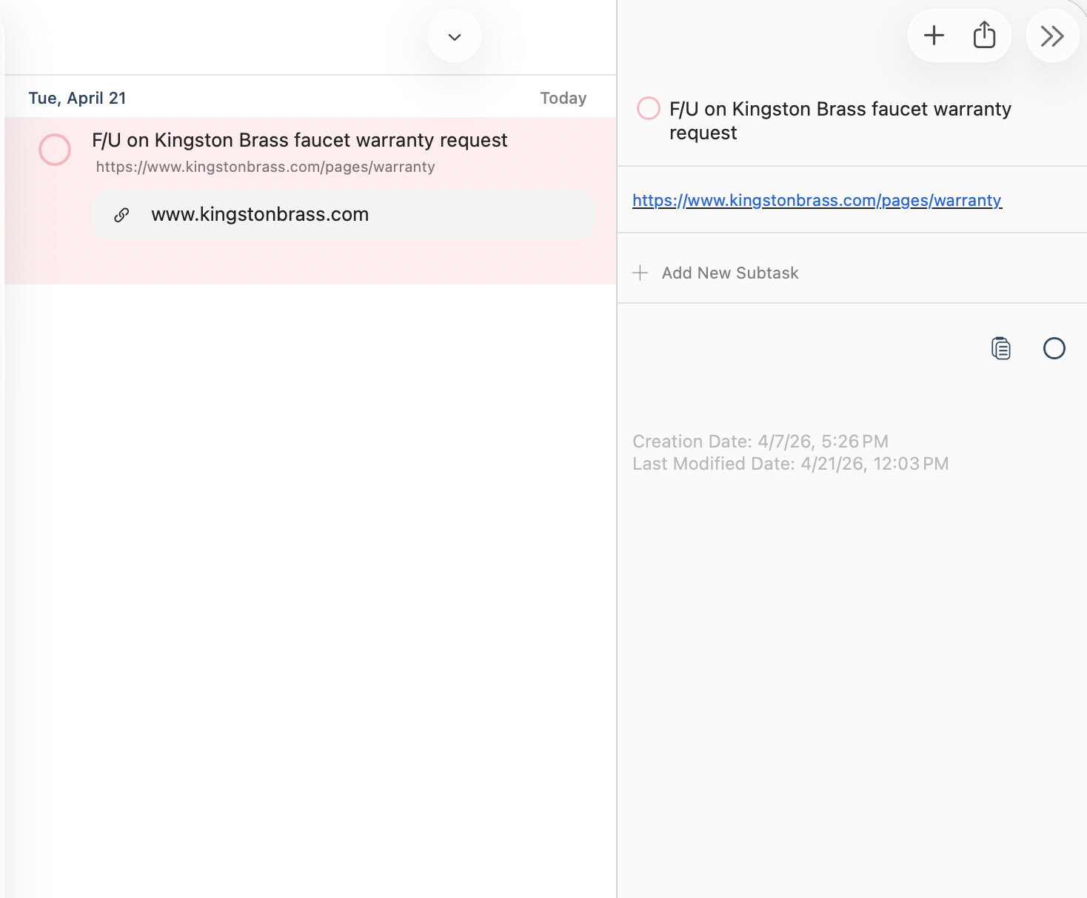
Task: Check off the task in detail pane
Action: [649, 108]
